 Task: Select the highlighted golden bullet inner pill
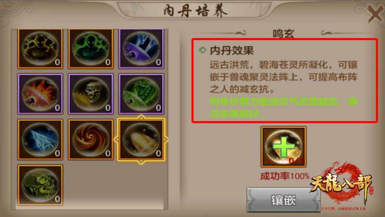[x=141, y=140]
